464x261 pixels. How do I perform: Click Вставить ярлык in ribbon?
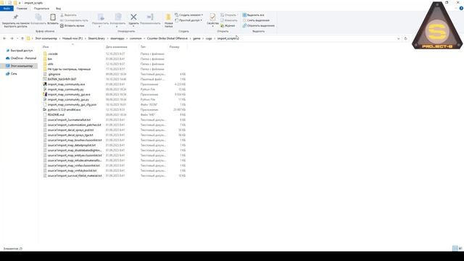[x=72, y=26]
